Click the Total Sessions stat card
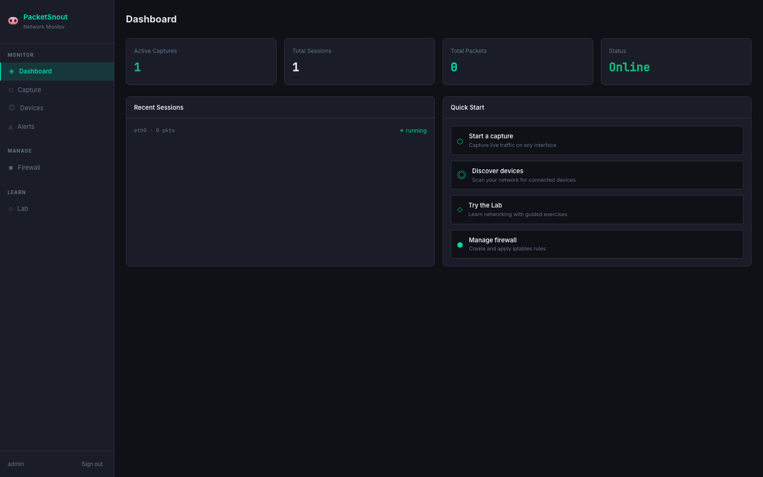 (x=359, y=62)
